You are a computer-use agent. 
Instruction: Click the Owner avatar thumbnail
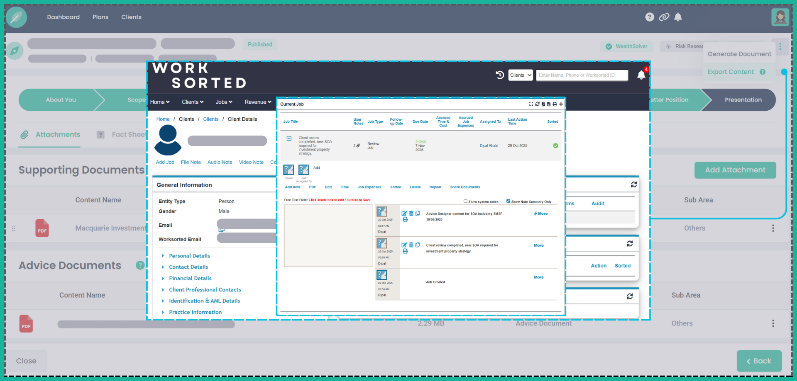288,170
